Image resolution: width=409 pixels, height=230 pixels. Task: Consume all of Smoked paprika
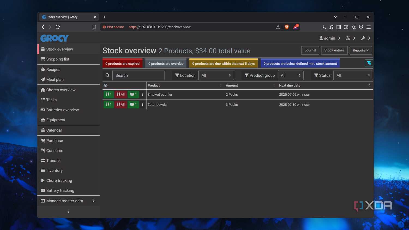pyautogui.click(x=121, y=94)
